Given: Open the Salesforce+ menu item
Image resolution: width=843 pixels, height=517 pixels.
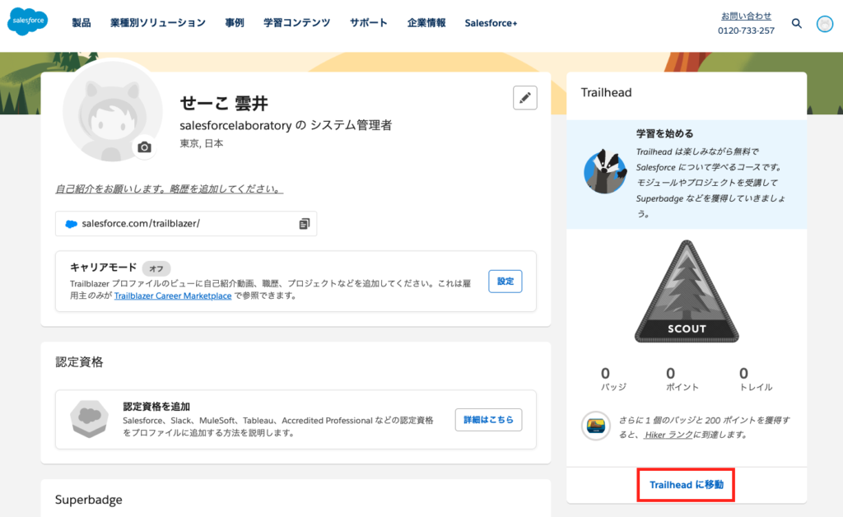Looking at the screenshot, I should (491, 23).
